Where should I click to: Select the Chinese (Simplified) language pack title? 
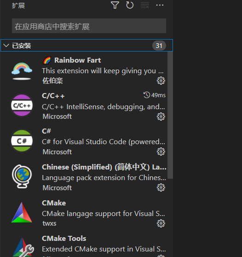click(104, 167)
